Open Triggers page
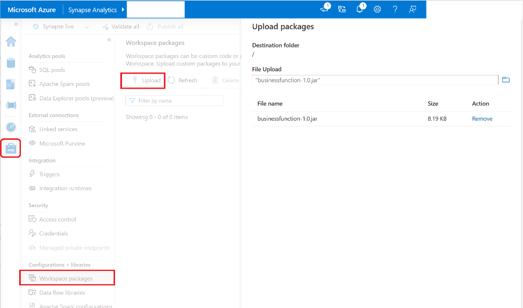523x308 pixels. pyautogui.click(x=49, y=174)
